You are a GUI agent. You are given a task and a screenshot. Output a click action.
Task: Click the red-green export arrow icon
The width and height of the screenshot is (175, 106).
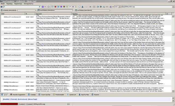(x=101, y=7)
